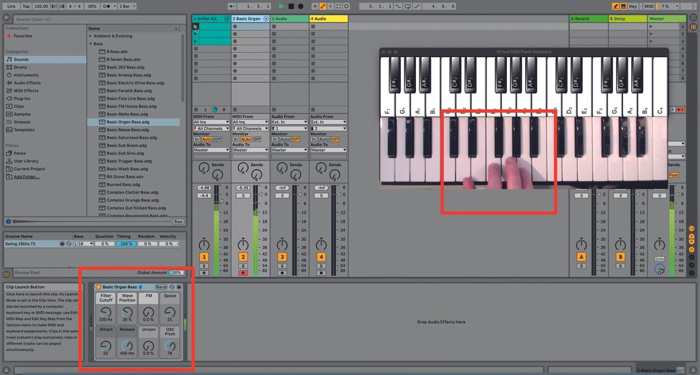Screen dimensions: 700x375
Task: Toggle the Info View triangle button
Action: (5, 370)
